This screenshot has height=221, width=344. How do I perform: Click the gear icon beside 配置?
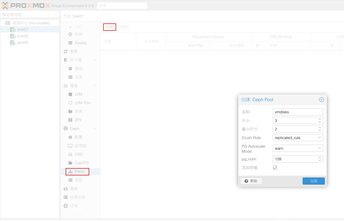point(70,137)
